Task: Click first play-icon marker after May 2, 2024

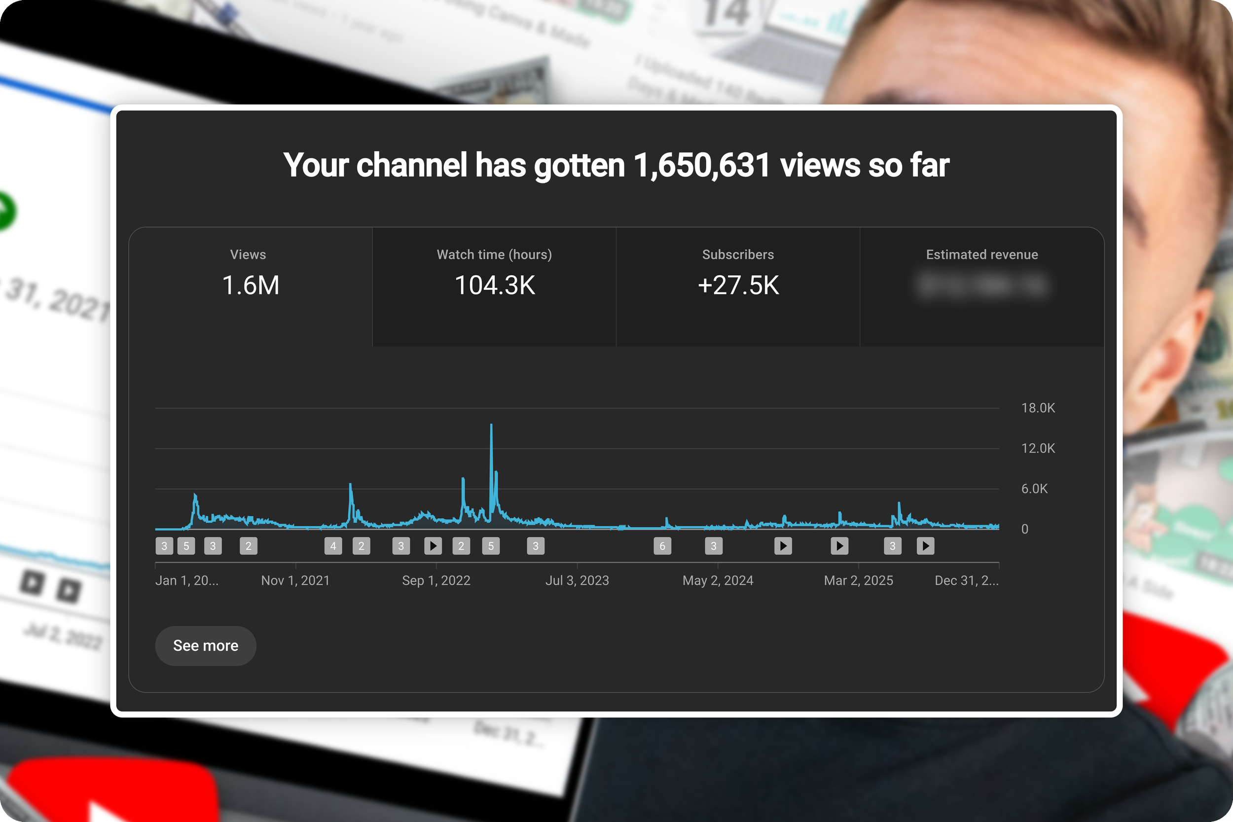Action: click(783, 546)
